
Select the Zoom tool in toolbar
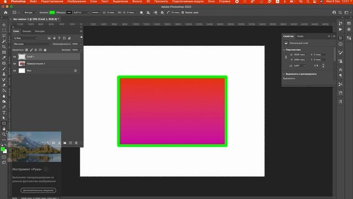point(4,134)
